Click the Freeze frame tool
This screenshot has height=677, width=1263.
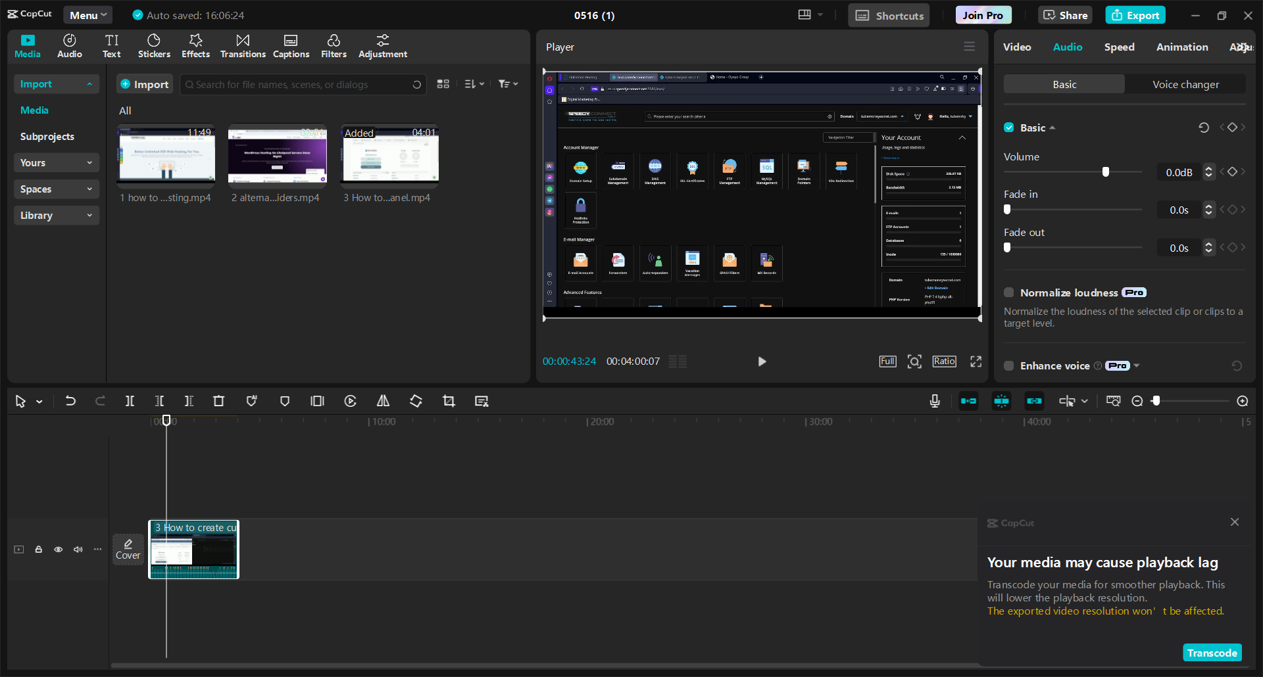click(x=318, y=401)
